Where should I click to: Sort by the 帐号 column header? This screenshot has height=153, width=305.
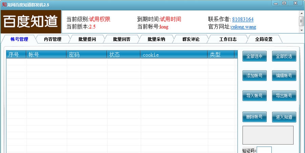(x=46, y=54)
